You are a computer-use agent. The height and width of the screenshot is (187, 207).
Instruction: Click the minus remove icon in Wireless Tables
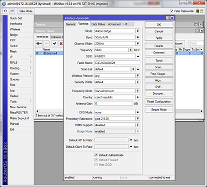click(x=47, y=44)
